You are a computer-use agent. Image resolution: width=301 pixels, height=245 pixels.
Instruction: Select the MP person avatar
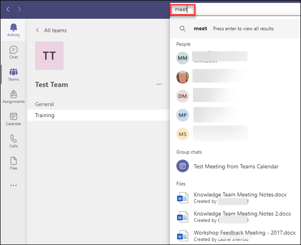[182, 115]
